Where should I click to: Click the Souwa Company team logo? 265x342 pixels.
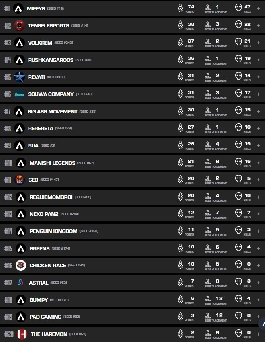(x=19, y=94)
